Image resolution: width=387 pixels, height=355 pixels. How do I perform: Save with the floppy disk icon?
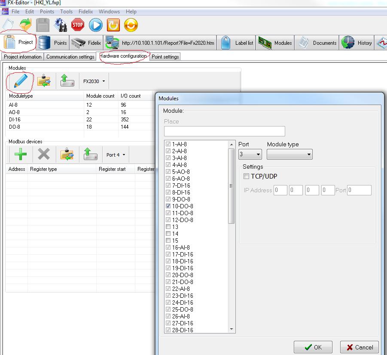[x=43, y=25]
